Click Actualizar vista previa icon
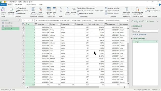The image size is (161, 91). tap(11, 9)
